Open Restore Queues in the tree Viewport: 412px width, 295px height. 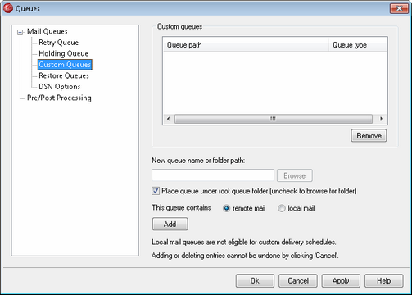coord(64,75)
